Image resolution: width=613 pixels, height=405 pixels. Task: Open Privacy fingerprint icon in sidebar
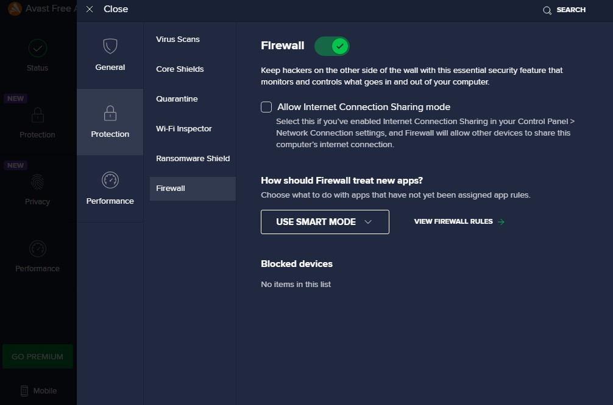coord(38,182)
